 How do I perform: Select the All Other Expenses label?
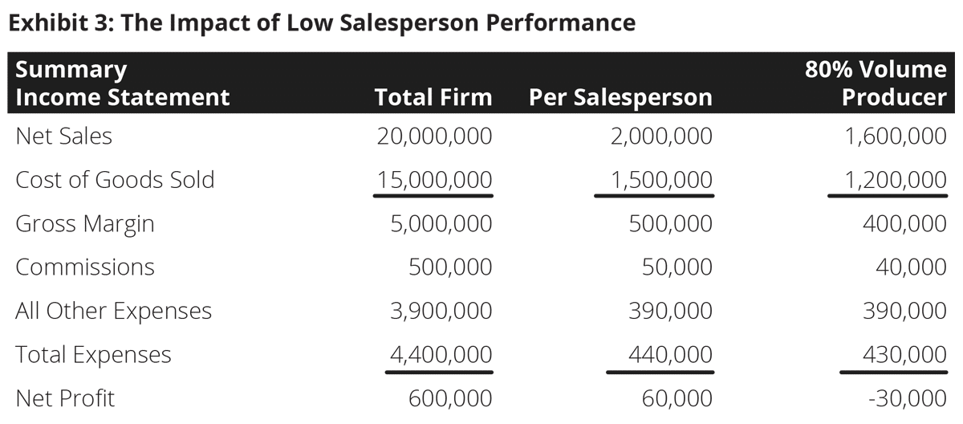[113, 311]
